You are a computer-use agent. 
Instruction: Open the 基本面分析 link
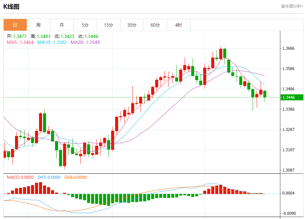tap(292, 6)
